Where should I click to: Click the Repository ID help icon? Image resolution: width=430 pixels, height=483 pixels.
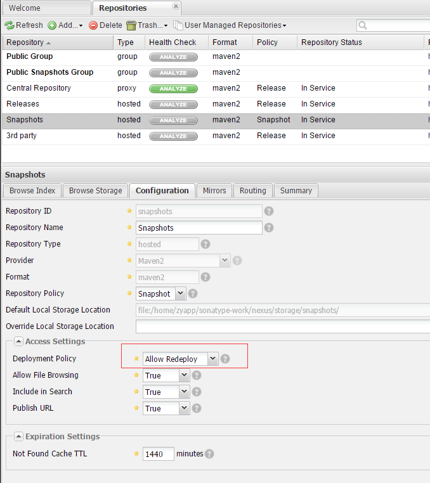tap(269, 211)
